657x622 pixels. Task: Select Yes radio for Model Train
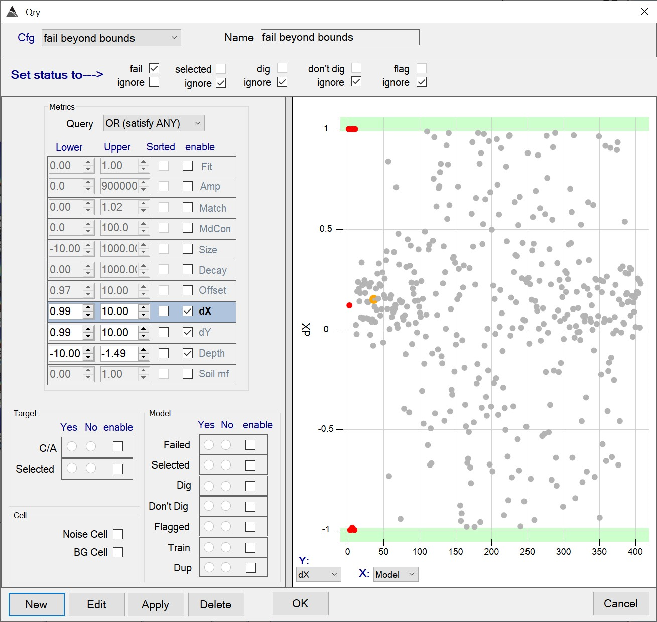pos(209,547)
